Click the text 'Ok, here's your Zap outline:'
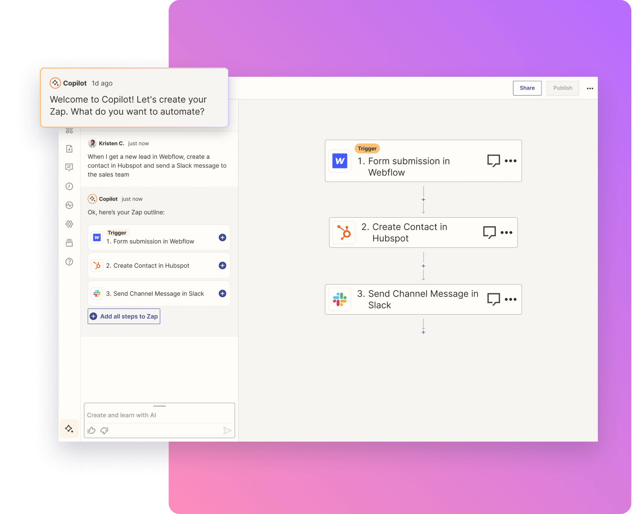The image size is (641, 514). click(126, 212)
